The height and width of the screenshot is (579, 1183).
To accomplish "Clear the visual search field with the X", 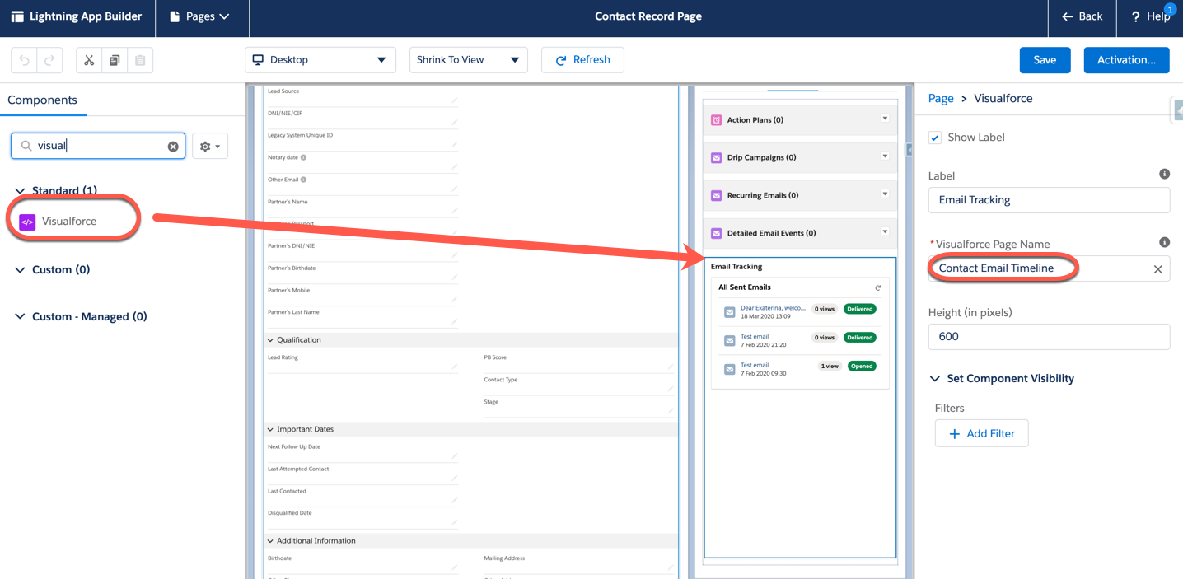I will (x=172, y=146).
